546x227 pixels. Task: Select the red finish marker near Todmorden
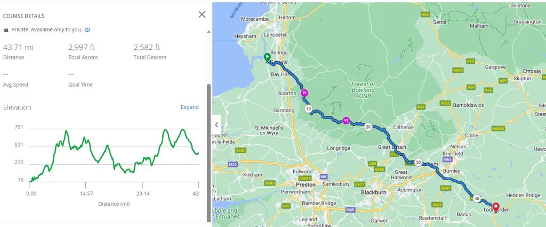coord(495,206)
